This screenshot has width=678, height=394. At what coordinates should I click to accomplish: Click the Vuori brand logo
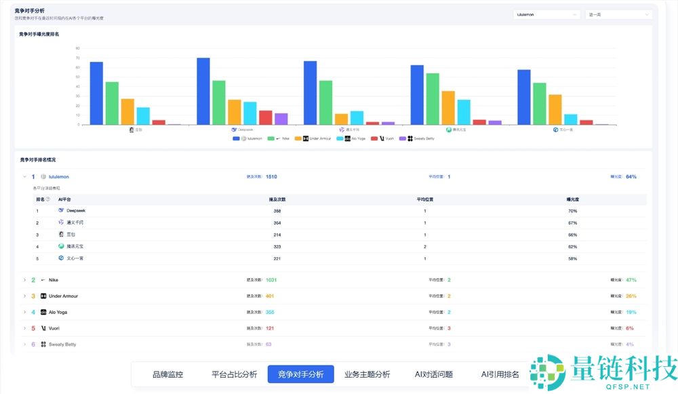(x=43, y=328)
